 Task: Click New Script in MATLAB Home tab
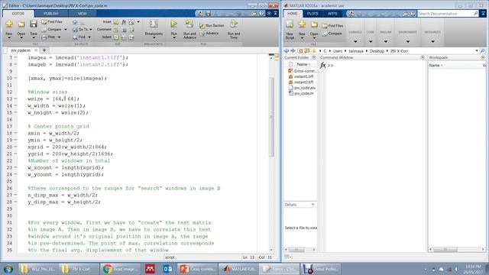[x=290, y=30]
